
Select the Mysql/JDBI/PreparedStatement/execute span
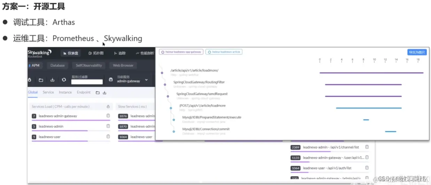[x=211, y=117]
